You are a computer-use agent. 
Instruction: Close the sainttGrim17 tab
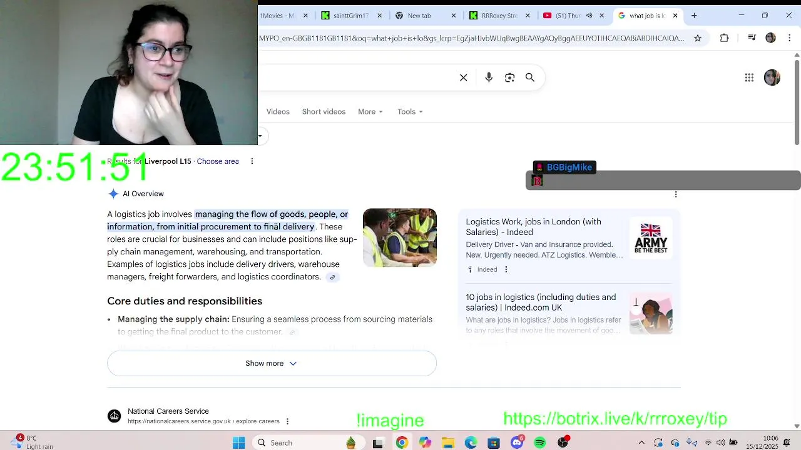pos(379,16)
